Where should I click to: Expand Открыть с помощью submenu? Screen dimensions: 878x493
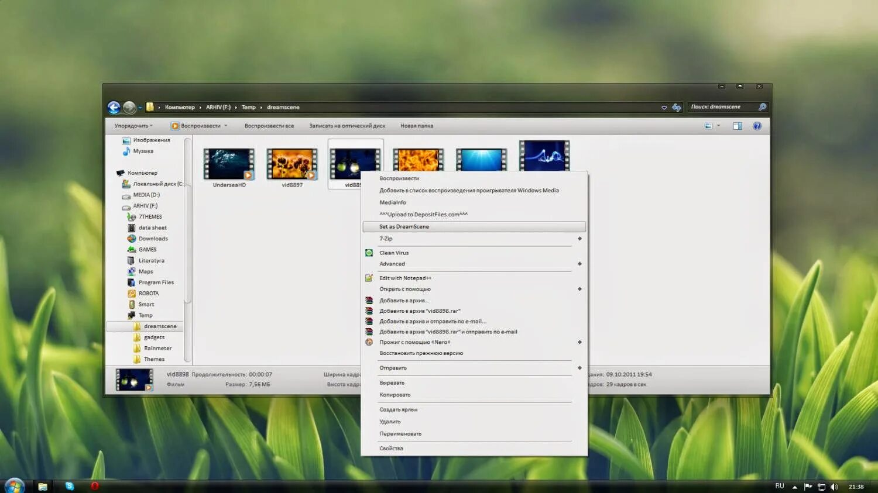point(580,289)
